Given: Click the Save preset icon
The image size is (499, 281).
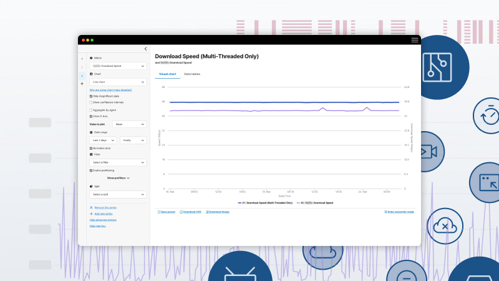Looking at the screenshot, I should [158, 212].
